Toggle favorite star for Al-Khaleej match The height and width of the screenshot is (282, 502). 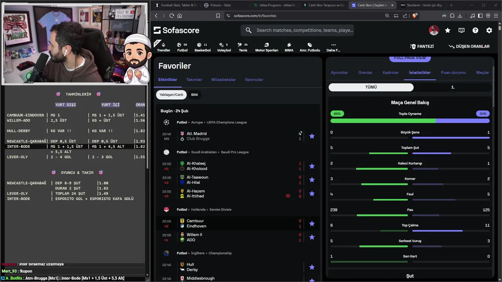(x=312, y=166)
